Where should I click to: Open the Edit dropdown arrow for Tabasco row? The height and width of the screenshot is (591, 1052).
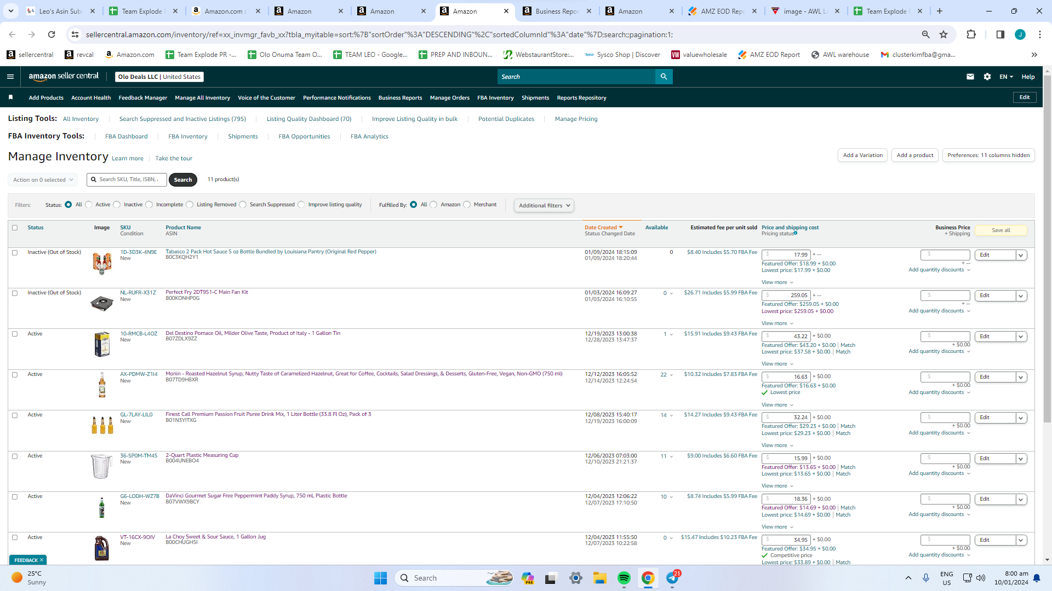pyautogui.click(x=1021, y=255)
